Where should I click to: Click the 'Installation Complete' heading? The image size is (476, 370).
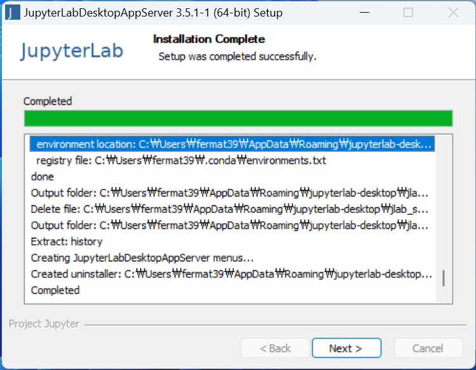pos(209,39)
